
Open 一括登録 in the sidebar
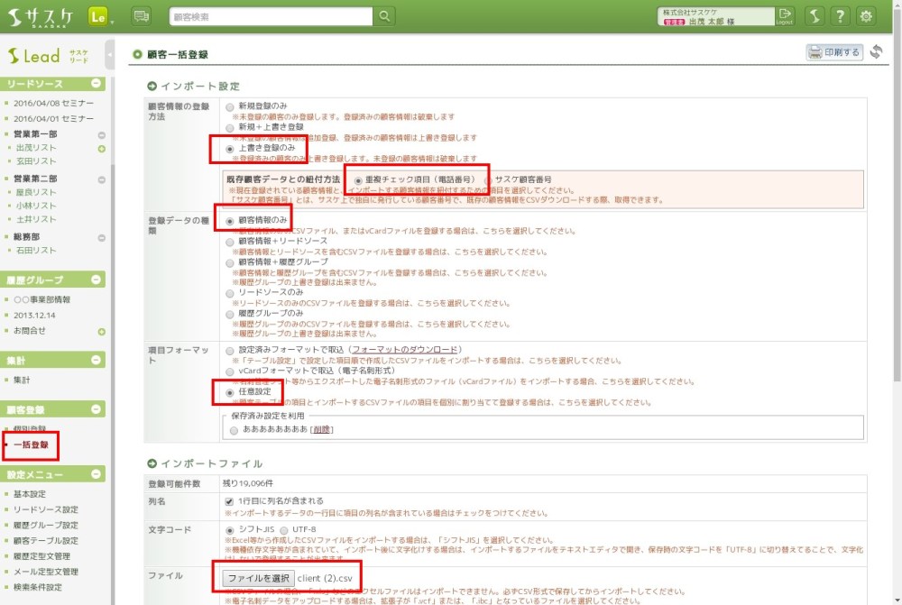coord(31,445)
